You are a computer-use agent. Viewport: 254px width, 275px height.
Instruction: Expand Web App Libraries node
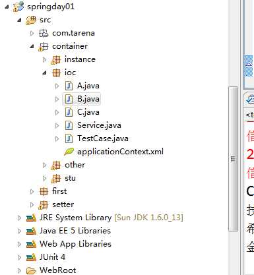pos(19,244)
